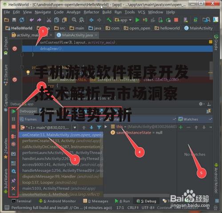
Task: Open the AVD Manager icon
Action: pyautogui.click(x=186, y=20)
